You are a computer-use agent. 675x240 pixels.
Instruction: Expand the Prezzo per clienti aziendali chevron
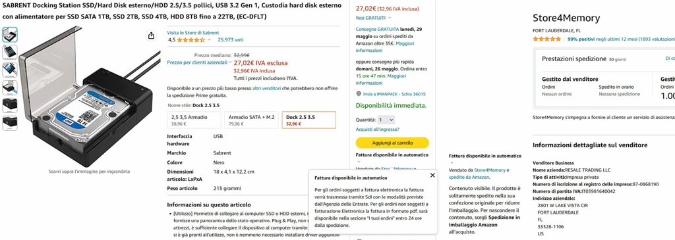coord(230,62)
